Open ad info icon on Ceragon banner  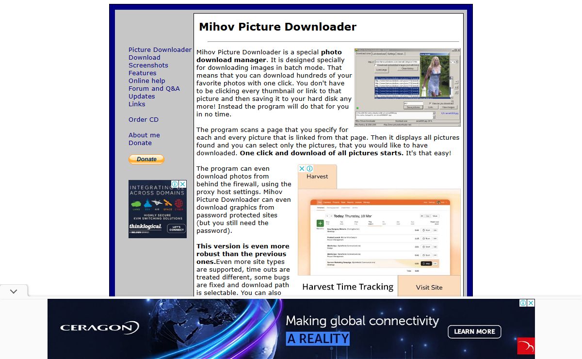point(523,303)
